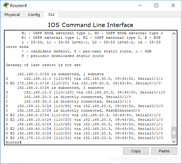182x164 pixels.
Task: Click the Router4 window title icon
Action: [x=6, y=5]
